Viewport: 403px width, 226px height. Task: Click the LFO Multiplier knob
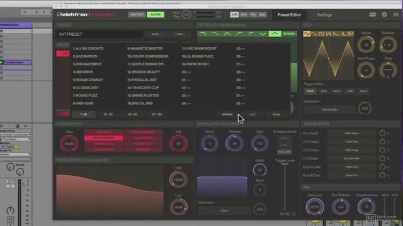point(388,45)
